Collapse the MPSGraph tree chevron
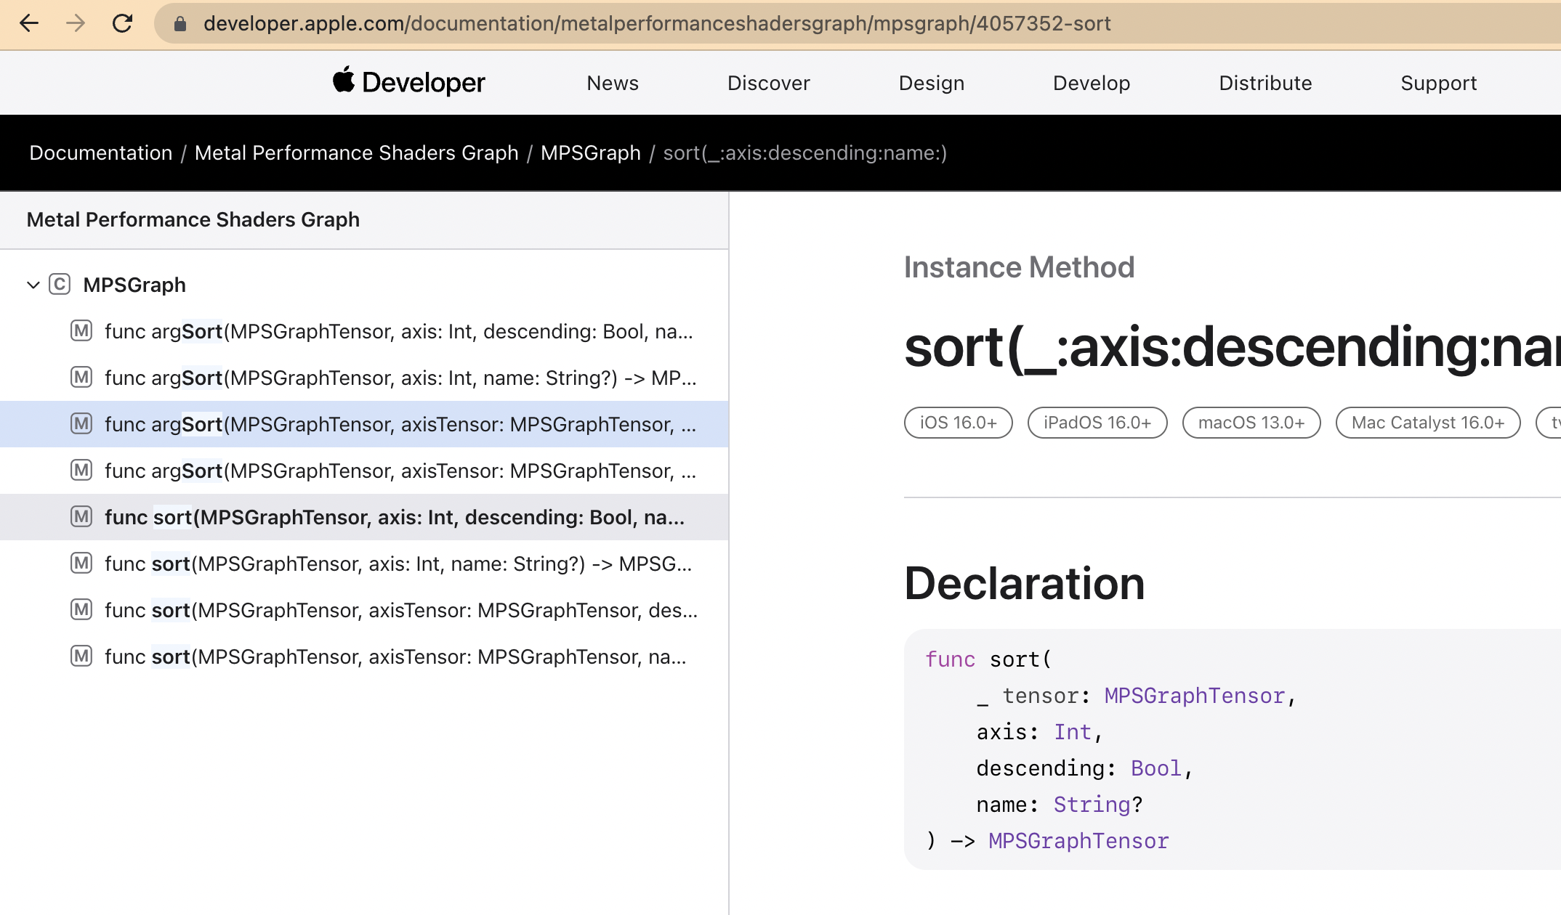This screenshot has width=1561, height=915. 33,285
